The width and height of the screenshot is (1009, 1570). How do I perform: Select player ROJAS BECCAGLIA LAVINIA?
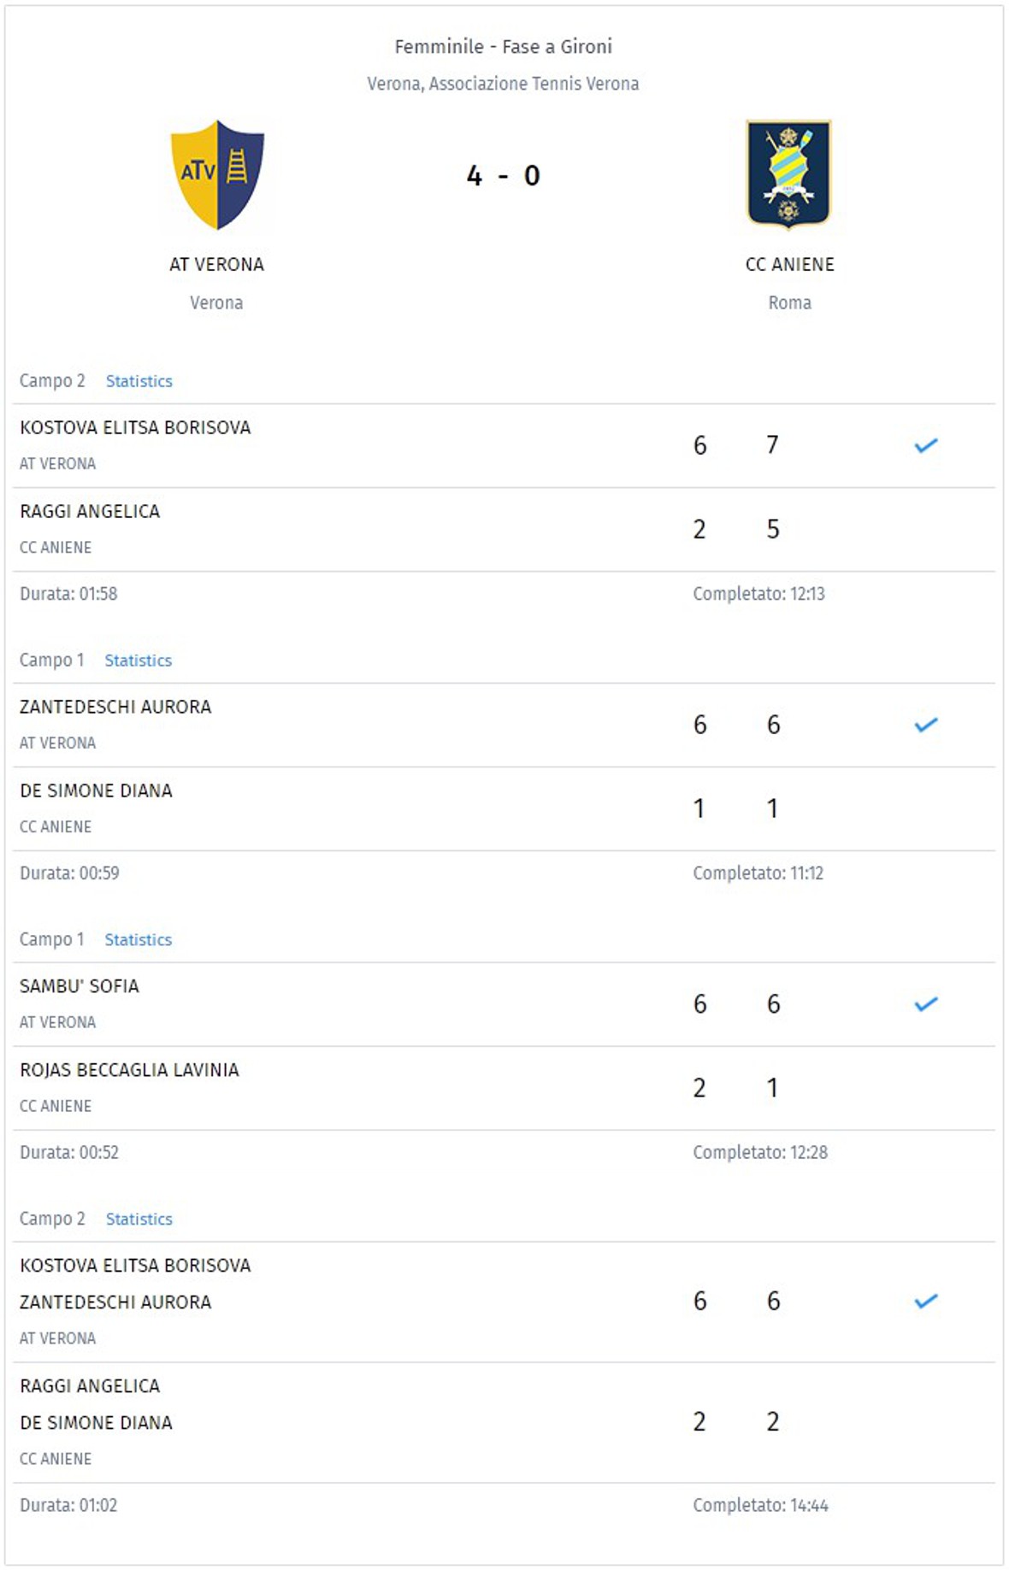tap(129, 1070)
